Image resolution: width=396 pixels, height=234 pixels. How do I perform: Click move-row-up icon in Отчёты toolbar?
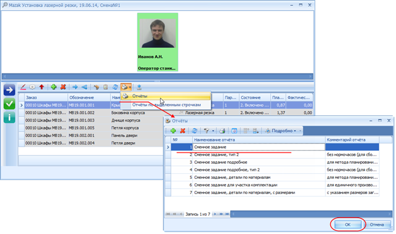click(x=246, y=131)
